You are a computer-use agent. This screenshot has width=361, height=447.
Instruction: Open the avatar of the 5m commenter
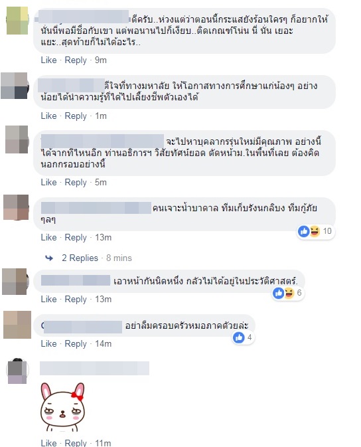point(17,139)
